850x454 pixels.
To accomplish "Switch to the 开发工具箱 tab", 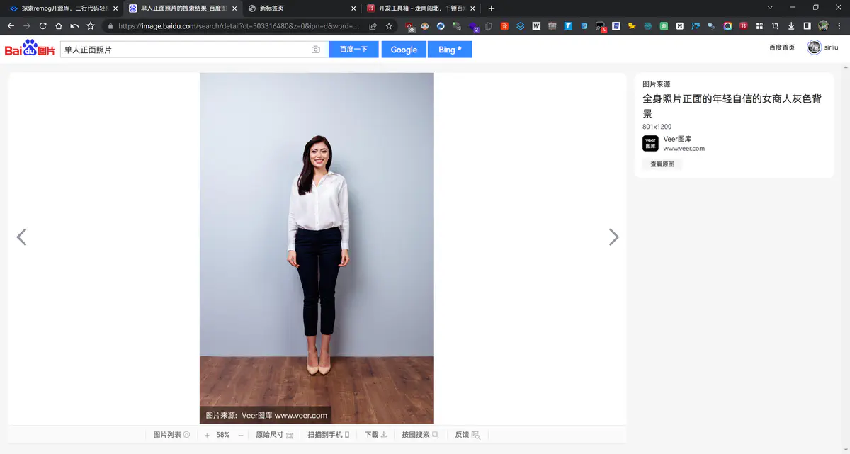I will coord(418,8).
